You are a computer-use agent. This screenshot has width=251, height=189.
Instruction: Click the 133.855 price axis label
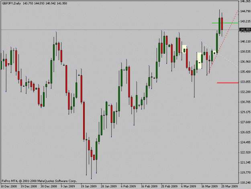pos(245,82)
